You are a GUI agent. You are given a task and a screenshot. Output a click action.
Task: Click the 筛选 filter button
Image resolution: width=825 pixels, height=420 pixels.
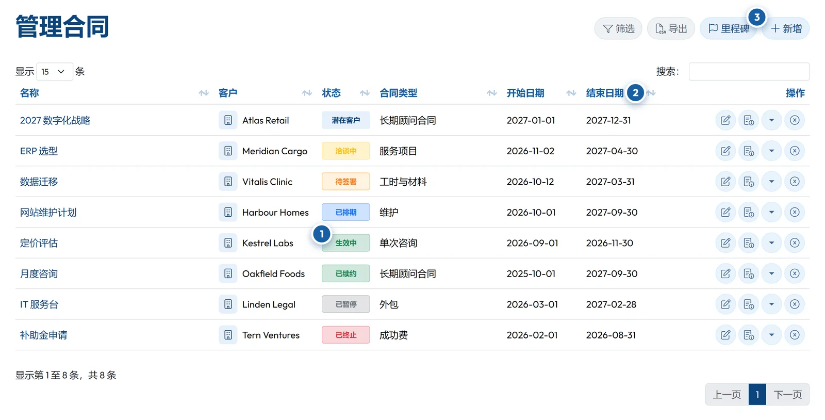pyautogui.click(x=618, y=28)
